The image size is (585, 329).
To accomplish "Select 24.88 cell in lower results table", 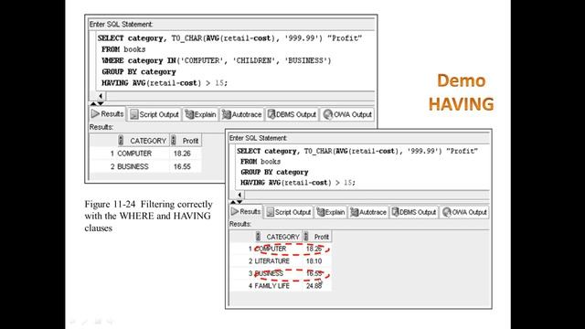I will point(314,286).
